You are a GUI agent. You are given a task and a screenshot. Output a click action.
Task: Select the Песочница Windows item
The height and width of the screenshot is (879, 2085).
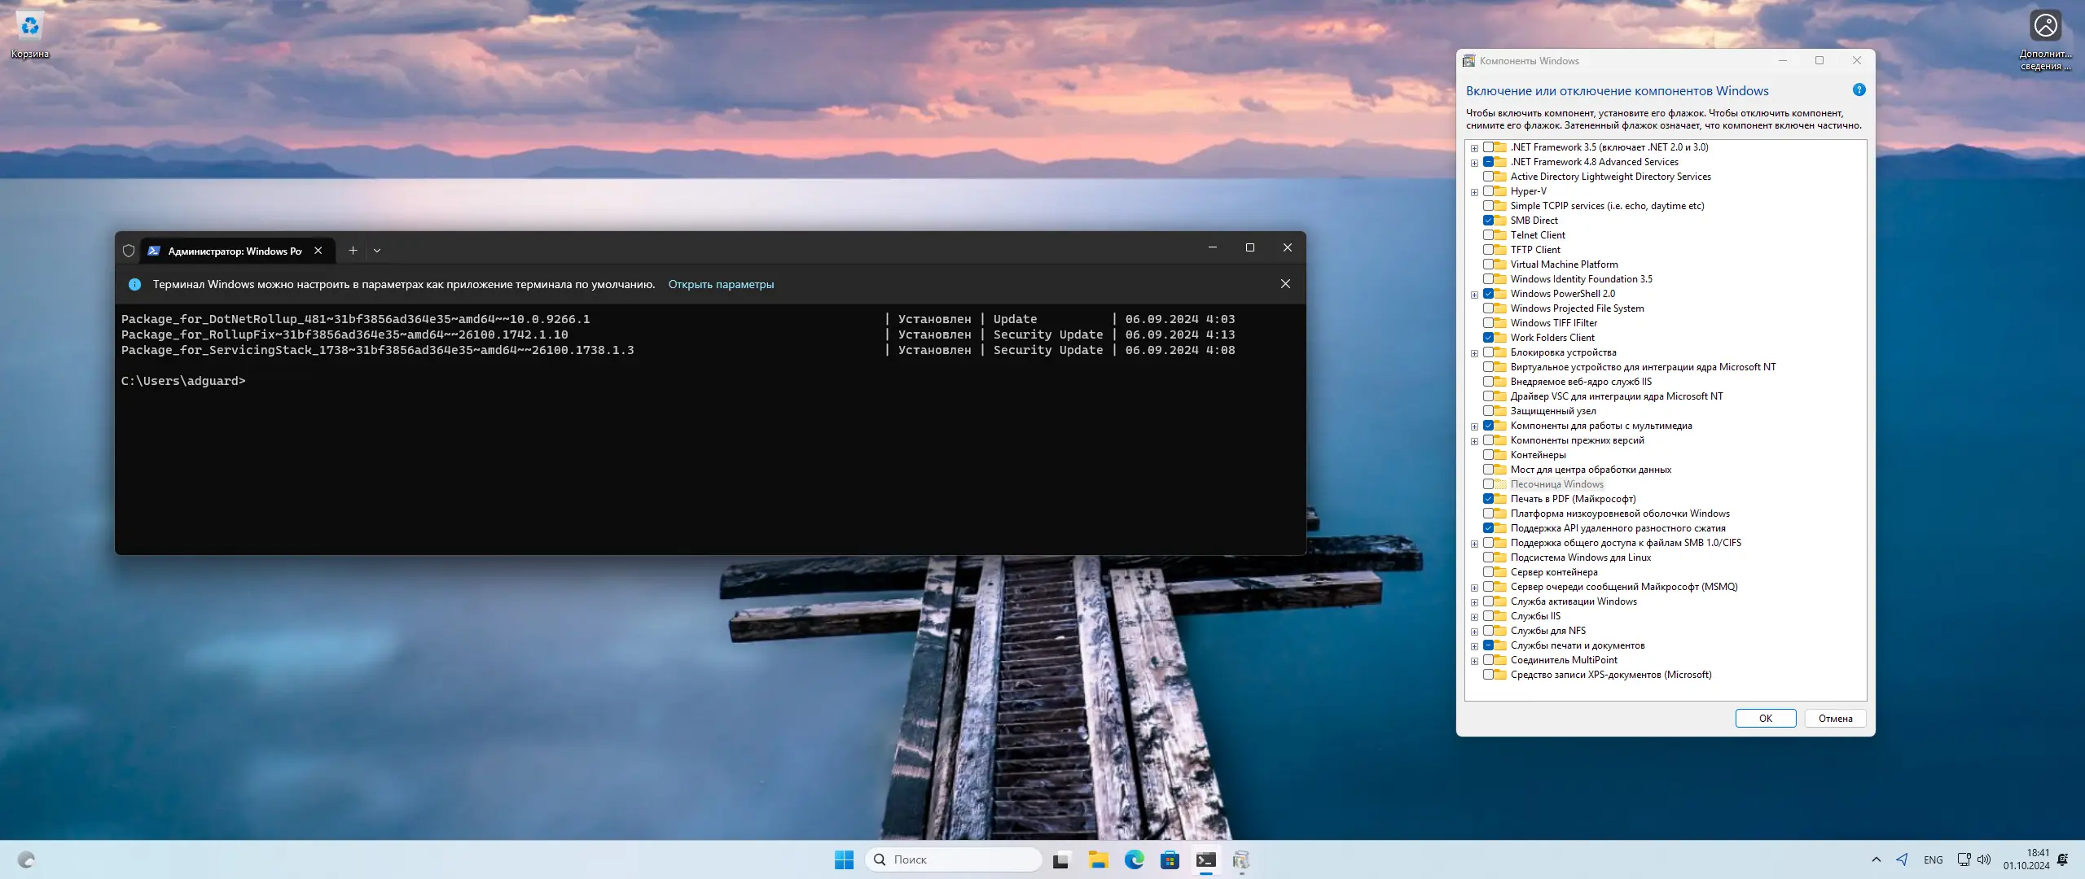point(1556,484)
